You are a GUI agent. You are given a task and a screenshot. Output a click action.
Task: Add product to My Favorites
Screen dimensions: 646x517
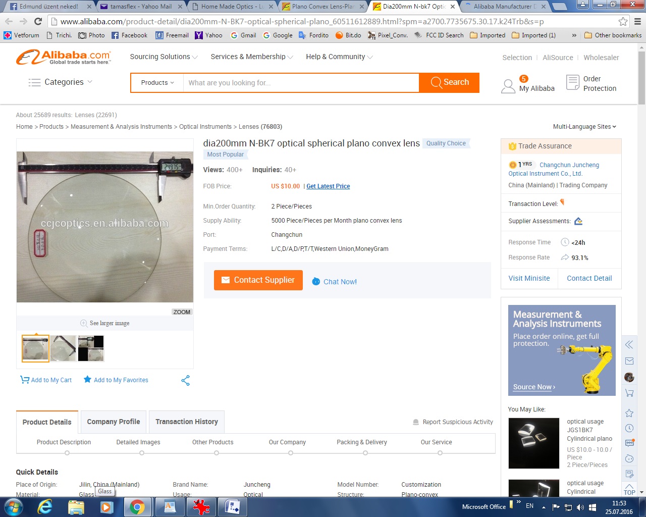point(116,380)
